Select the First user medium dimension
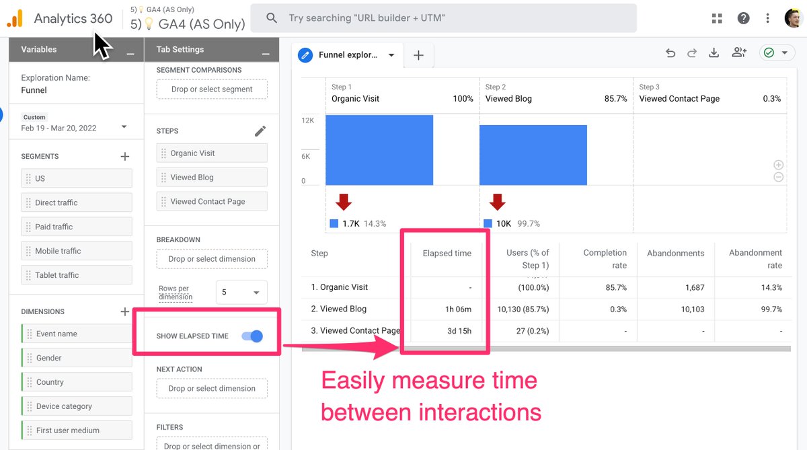Image resolution: width=807 pixels, height=450 pixels. tap(77, 430)
